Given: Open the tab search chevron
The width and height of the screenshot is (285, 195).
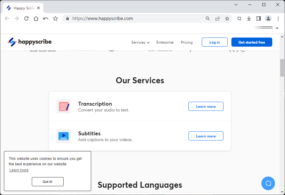Looking at the screenshot, I should click(236, 5).
